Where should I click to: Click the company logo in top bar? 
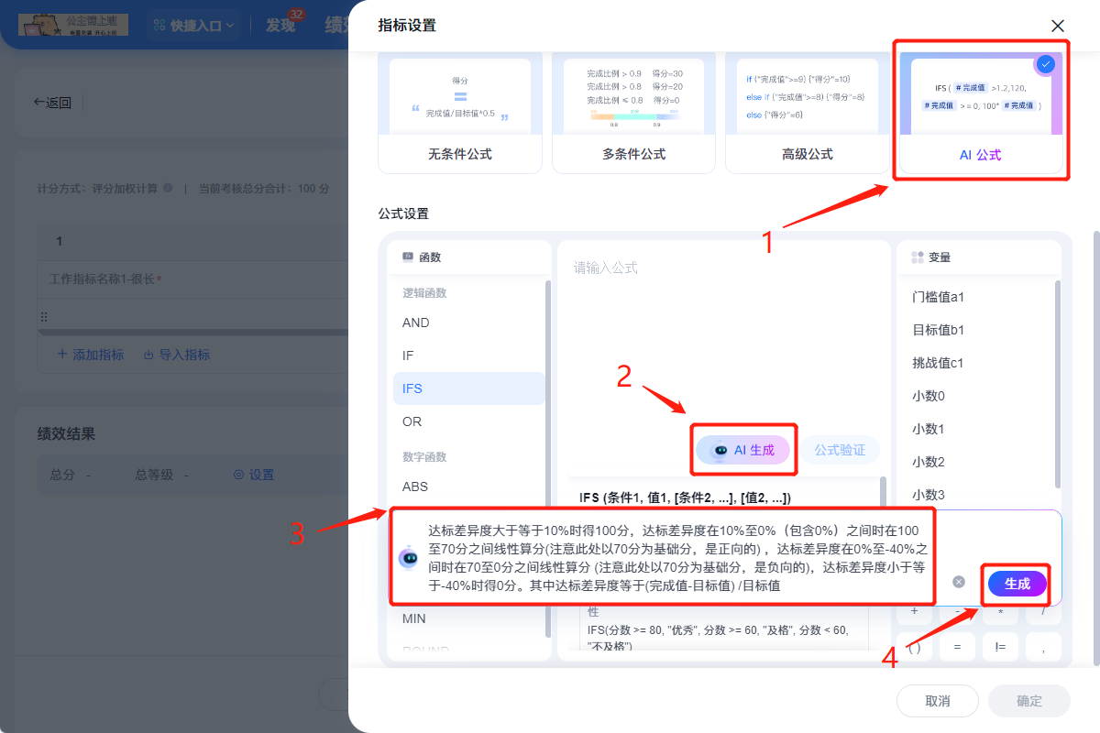click(x=73, y=26)
